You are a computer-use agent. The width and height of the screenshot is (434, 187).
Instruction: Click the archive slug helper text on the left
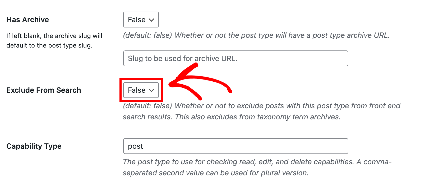[54, 40]
